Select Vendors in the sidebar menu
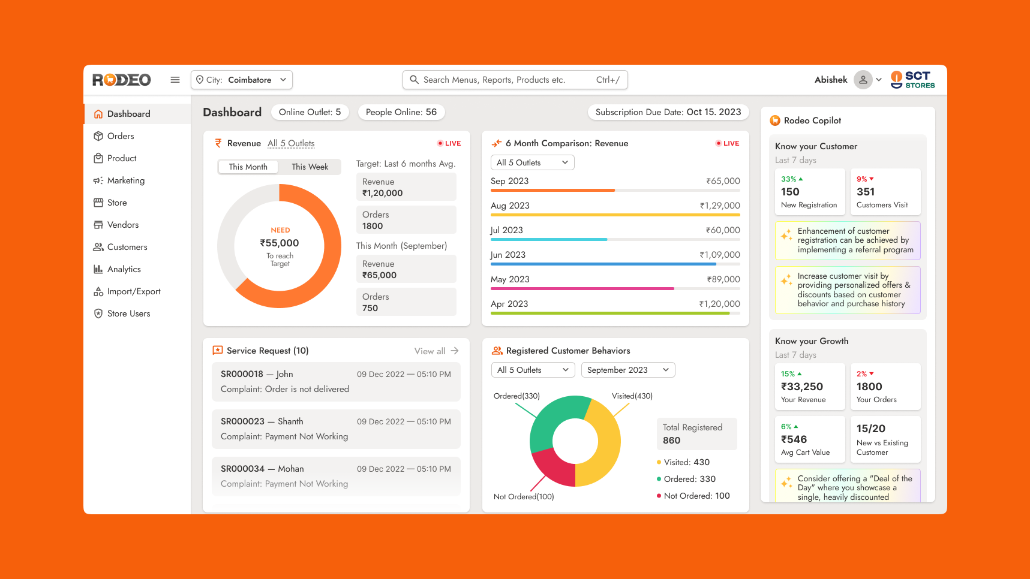Image resolution: width=1030 pixels, height=579 pixels. tap(122, 225)
